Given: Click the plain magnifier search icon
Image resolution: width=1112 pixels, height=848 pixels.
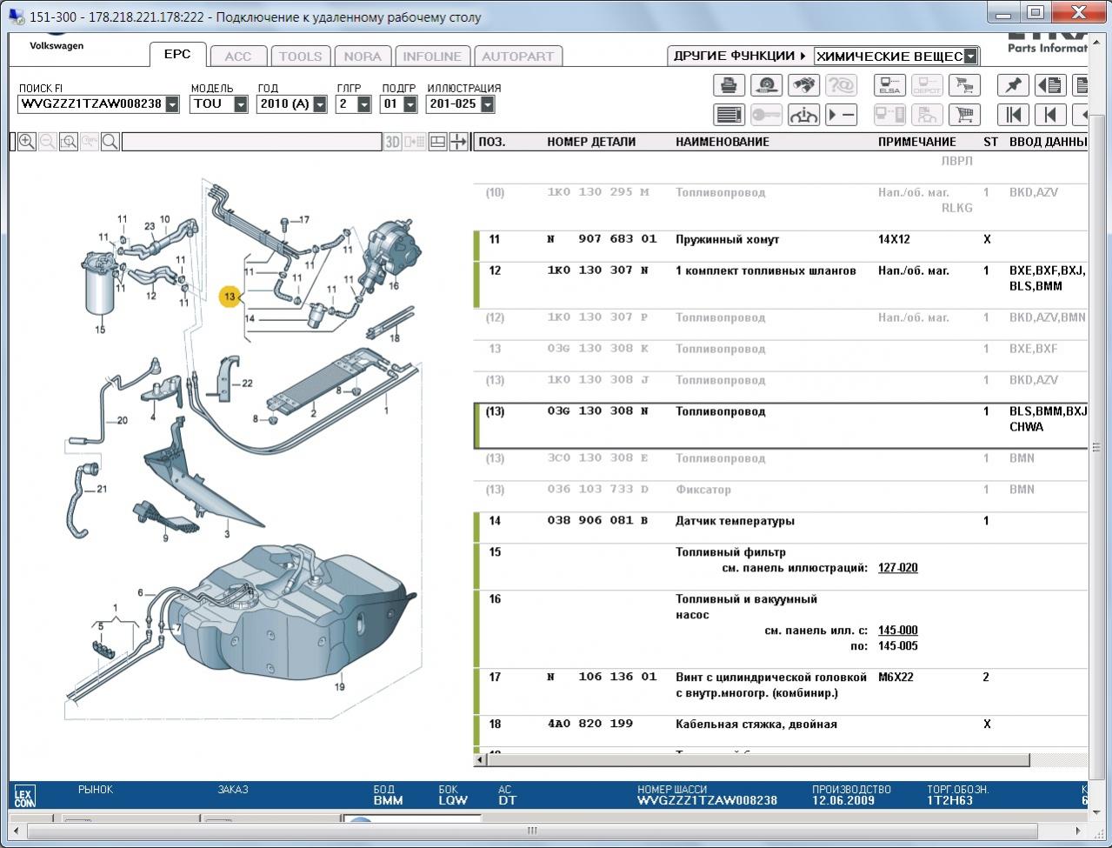Looking at the screenshot, I should 110,142.
